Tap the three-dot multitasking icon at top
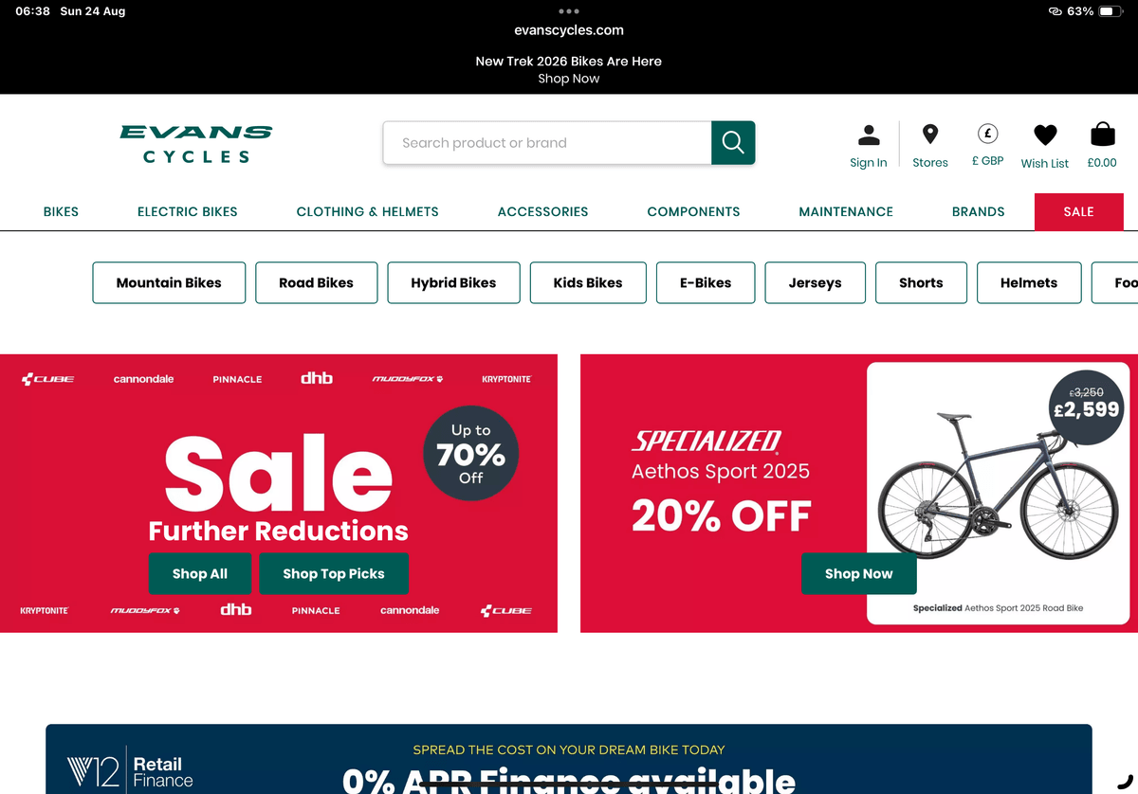 (x=569, y=11)
